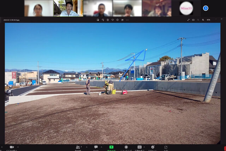The width and height of the screenshot is (226, 151).
Task: Select the Misa33 participant avatar
Action: pyautogui.click(x=186, y=8)
